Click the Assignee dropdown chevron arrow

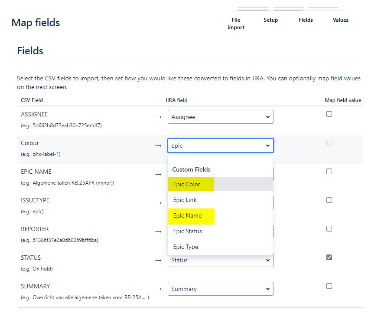tap(268, 117)
